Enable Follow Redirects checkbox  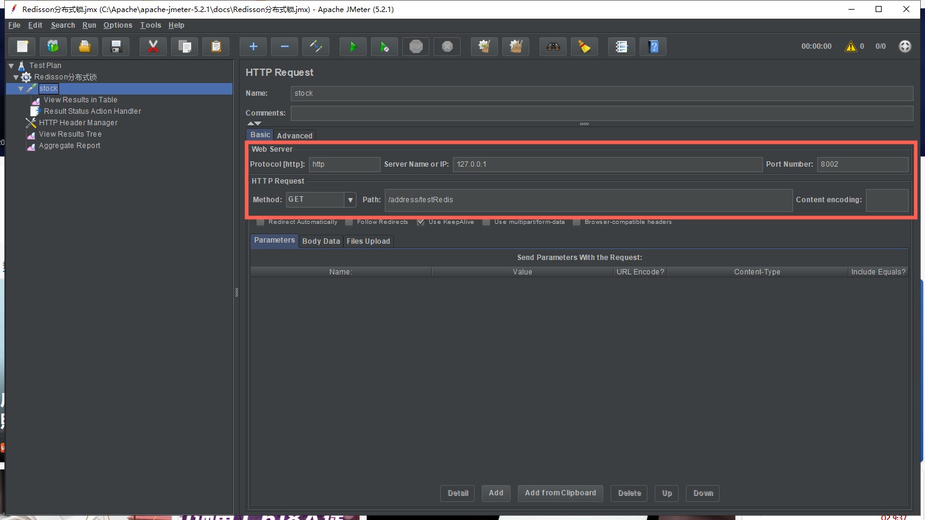[x=349, y=222]
